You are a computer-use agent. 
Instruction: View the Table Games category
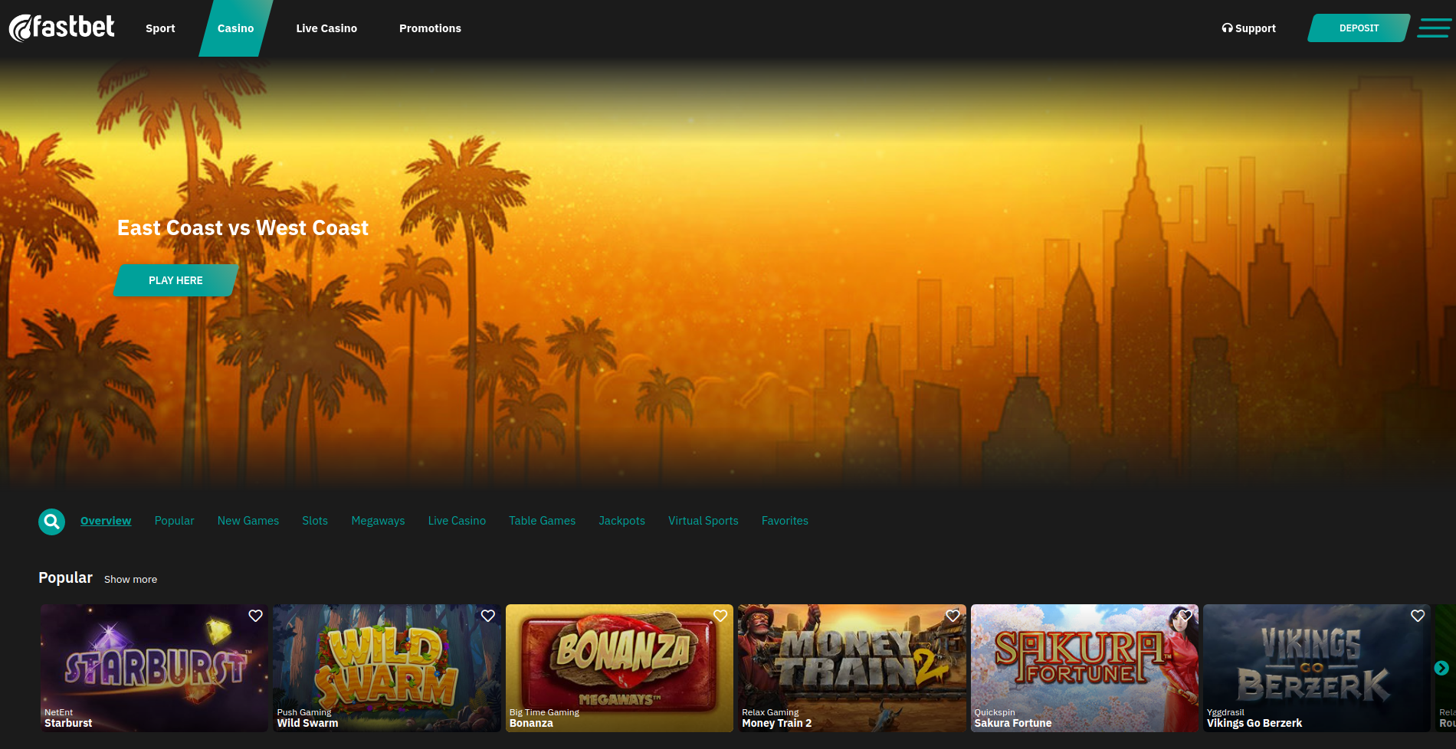point(542,521)
